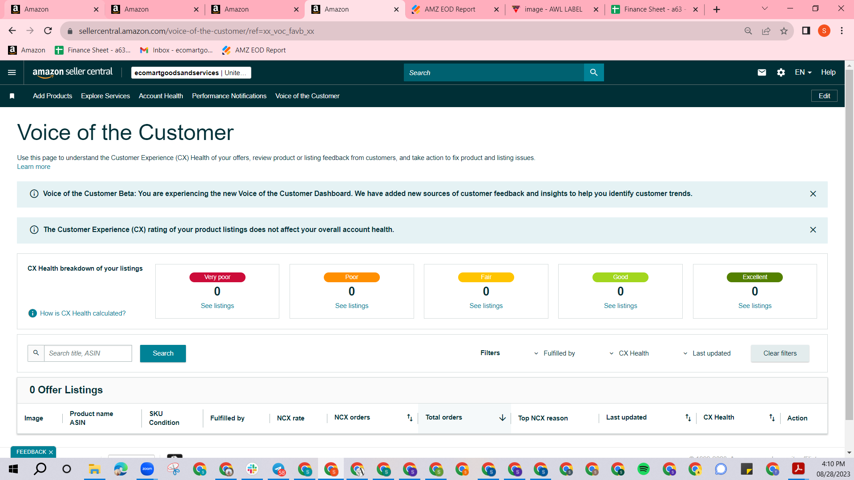Open the Chrome tab search chevron
Viewport: 854px width, 480px height.
[765, 9]
